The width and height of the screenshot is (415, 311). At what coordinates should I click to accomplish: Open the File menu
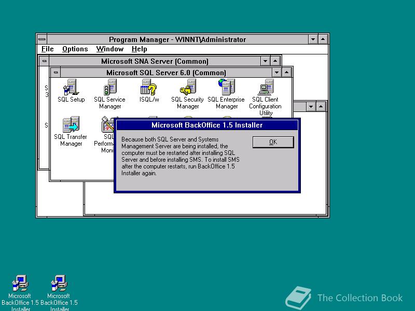coord(47,49)
